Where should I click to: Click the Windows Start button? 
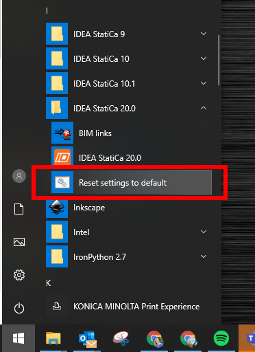[19, 338]
